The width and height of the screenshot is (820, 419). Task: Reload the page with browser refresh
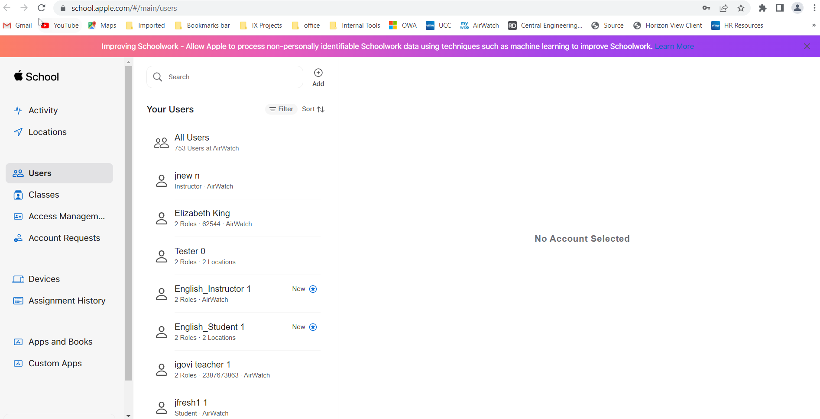(42, 8)
